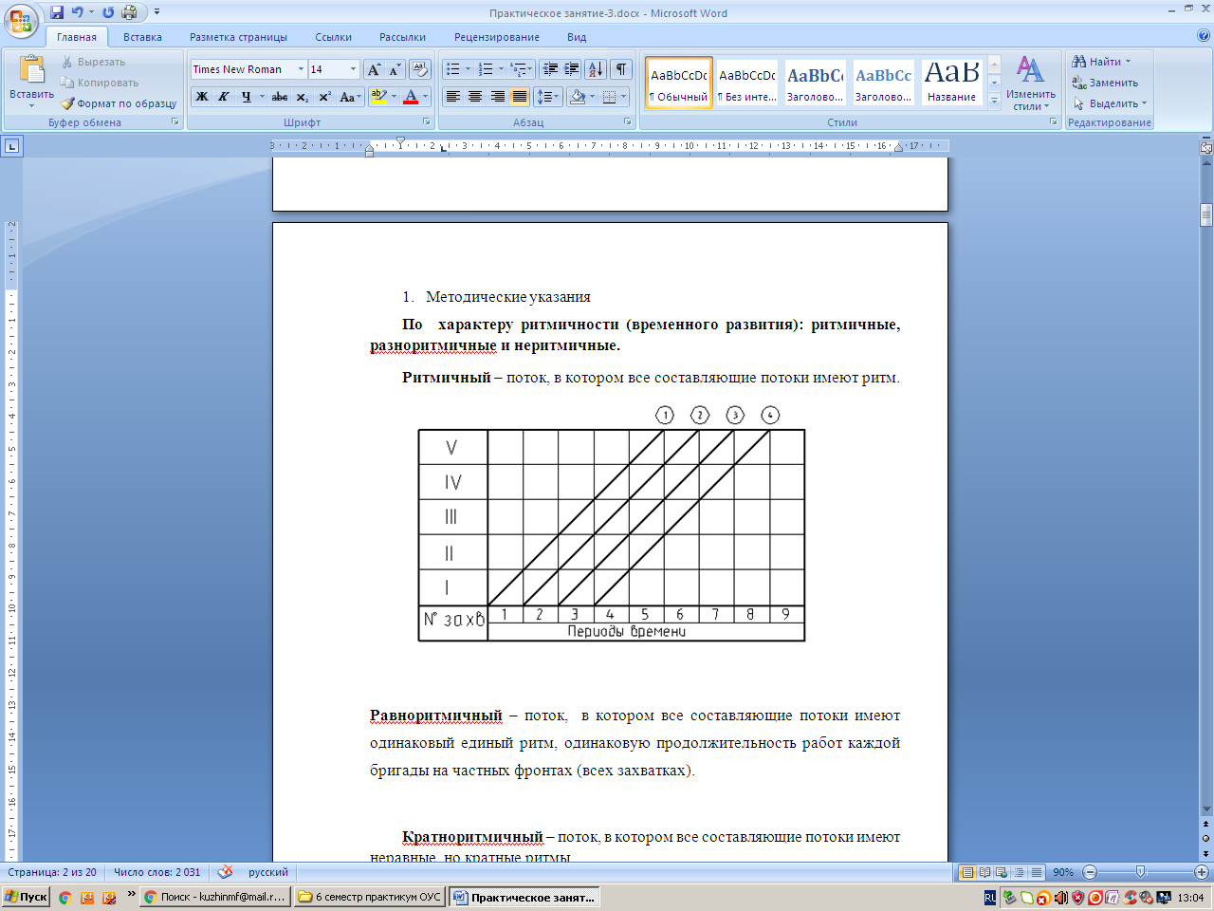Click the spelling check icon in status bar

point(225,872)
